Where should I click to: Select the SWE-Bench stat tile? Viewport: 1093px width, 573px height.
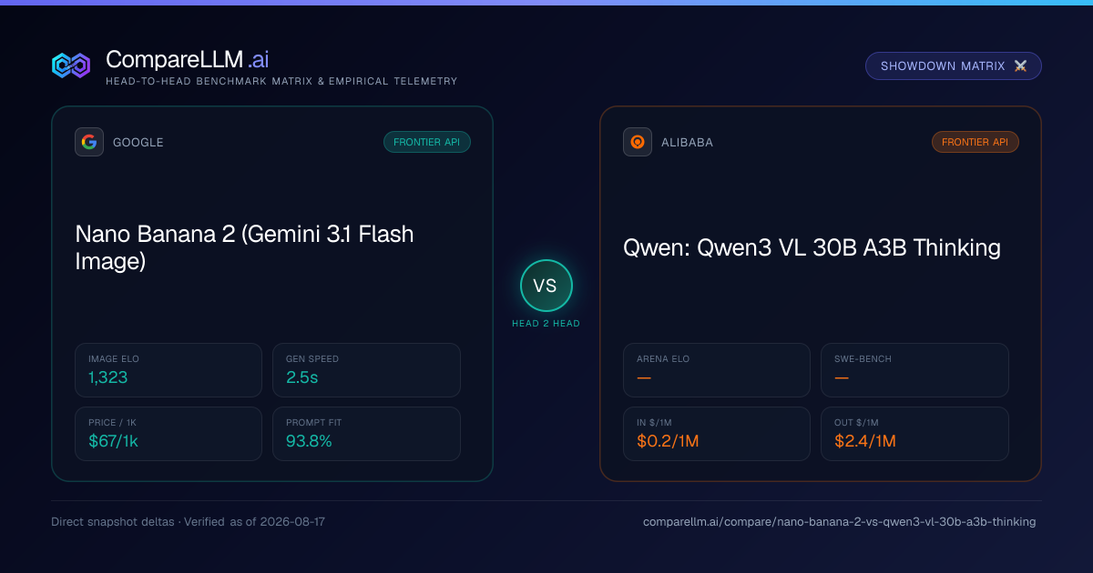[914, 370]
